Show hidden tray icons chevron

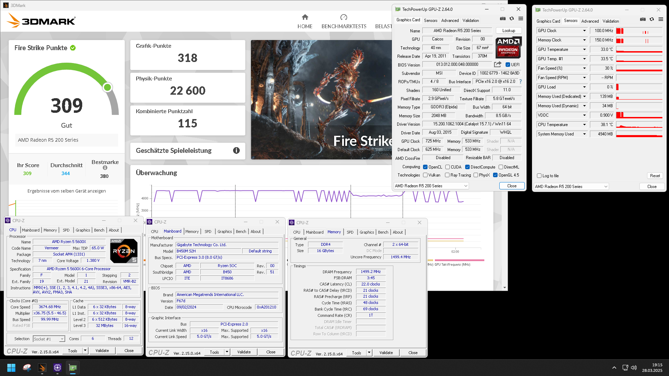click(614, 368)
